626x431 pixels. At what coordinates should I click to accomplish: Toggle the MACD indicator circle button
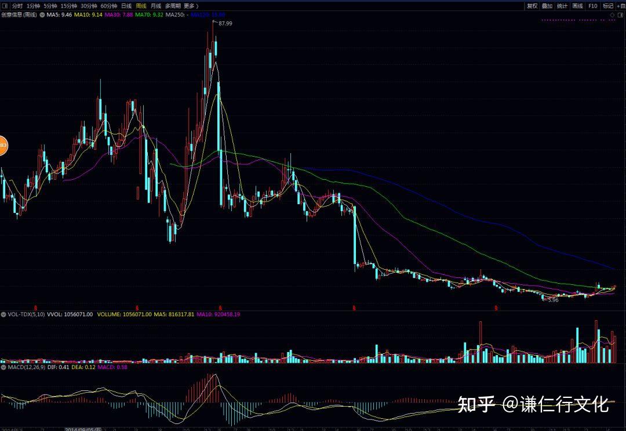(3, 367)
